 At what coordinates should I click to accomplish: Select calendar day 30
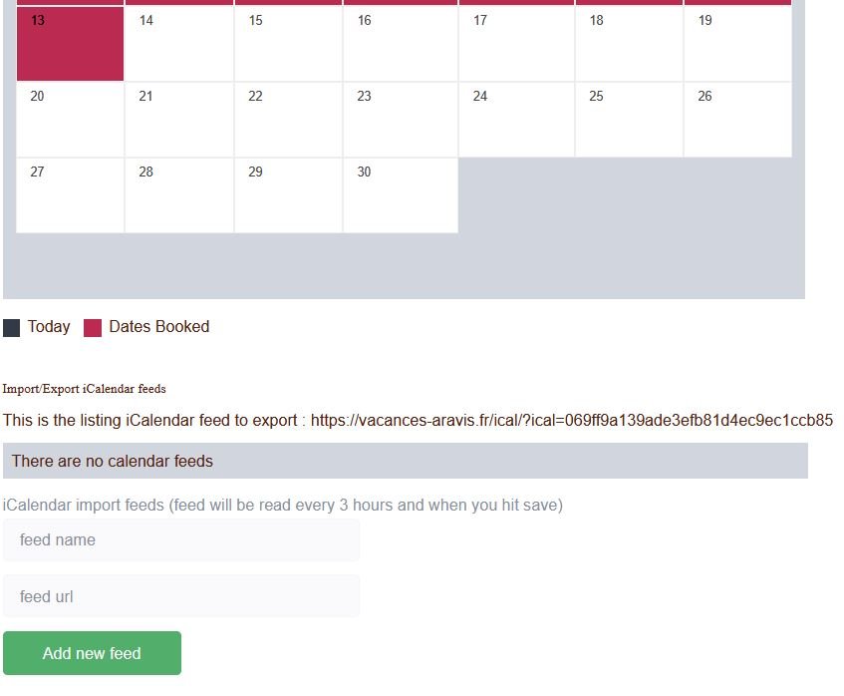(400, 195)
